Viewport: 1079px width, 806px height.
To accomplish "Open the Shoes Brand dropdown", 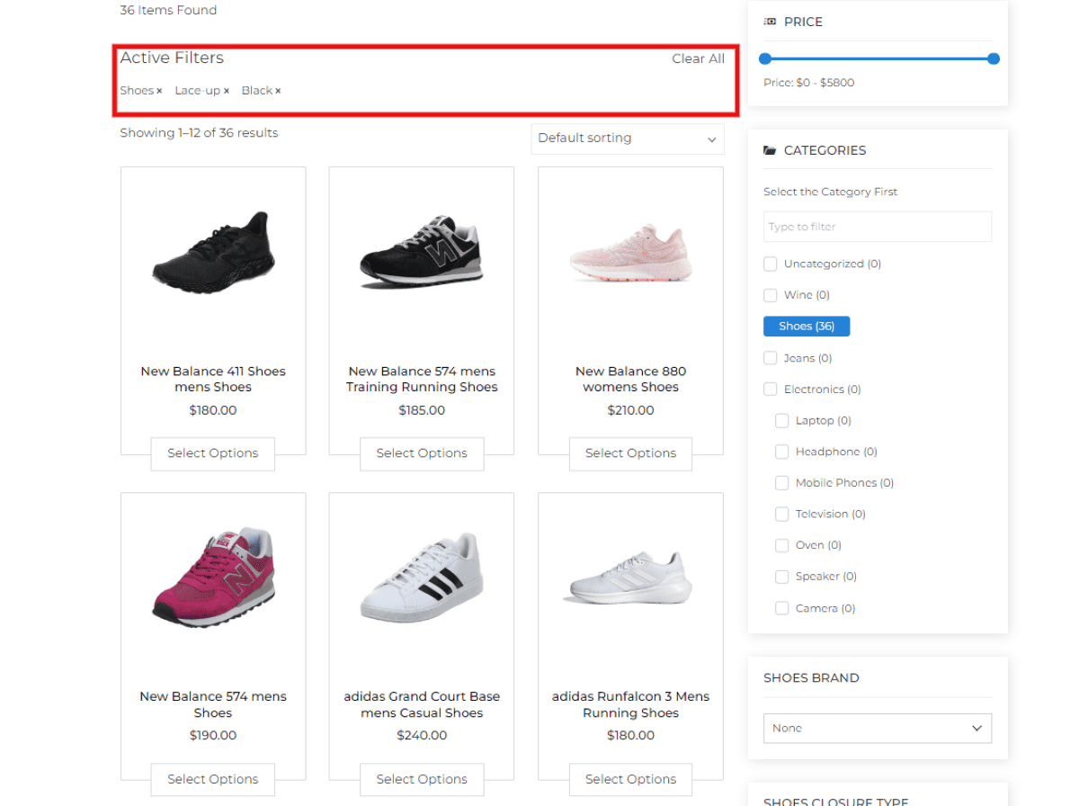I will 878,729.
